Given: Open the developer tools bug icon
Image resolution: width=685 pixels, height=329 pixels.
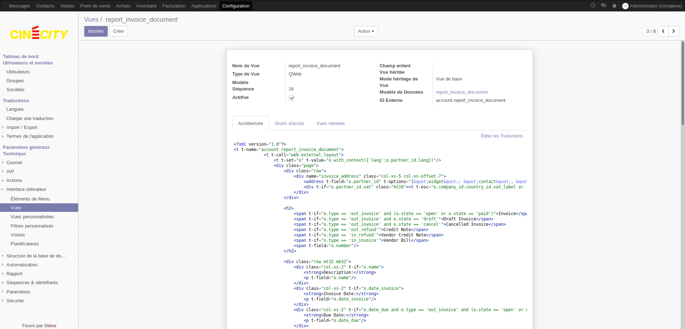Looking at the screenshot, I should [614, 6].
